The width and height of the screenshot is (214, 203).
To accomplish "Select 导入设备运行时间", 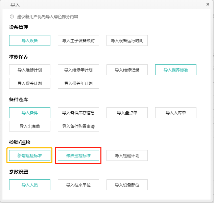I will [x=127, y=40].
